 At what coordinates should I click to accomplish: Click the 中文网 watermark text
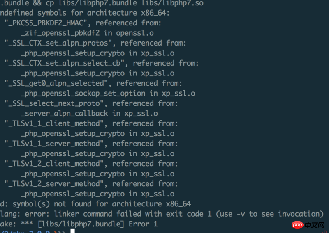pyautogui.click(x=315, y=225)
